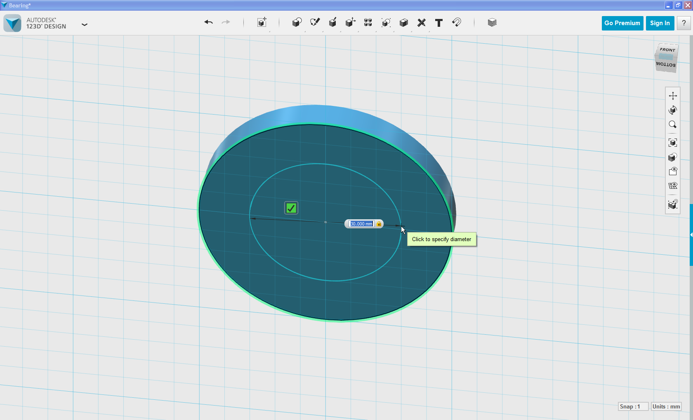693x420 pixels.
Task: Click the Redo arrow
Action: pyautogui.click(x=226, y=22)
